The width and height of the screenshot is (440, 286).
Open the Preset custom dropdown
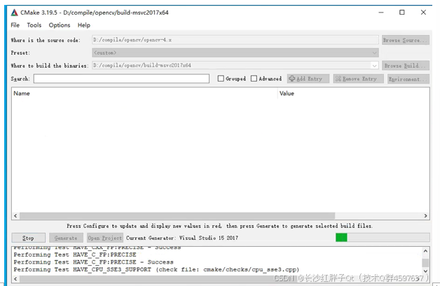[x=235, y=52]
